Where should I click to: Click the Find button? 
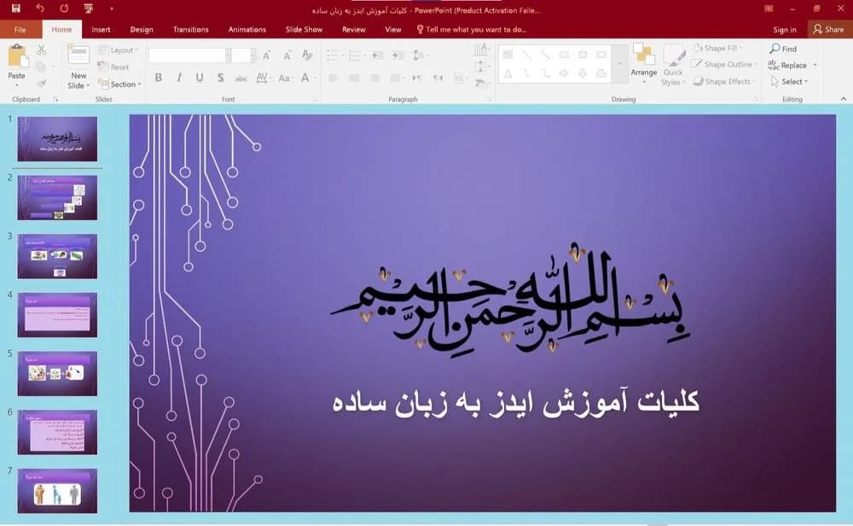pos(783,49)
